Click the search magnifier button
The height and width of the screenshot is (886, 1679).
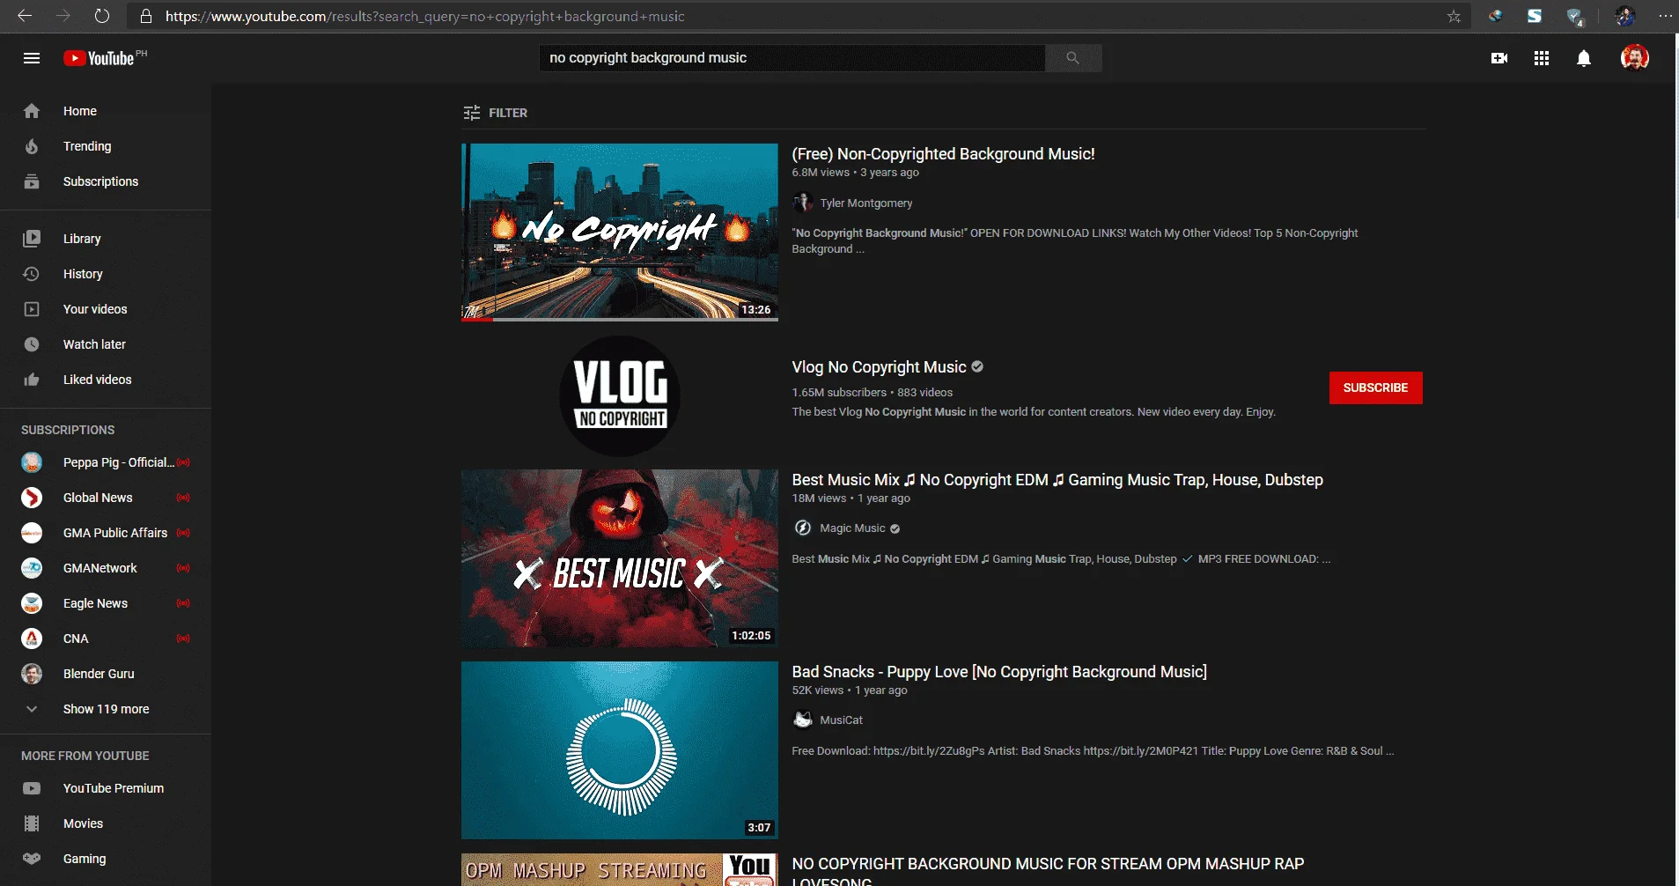(1072, 58)
